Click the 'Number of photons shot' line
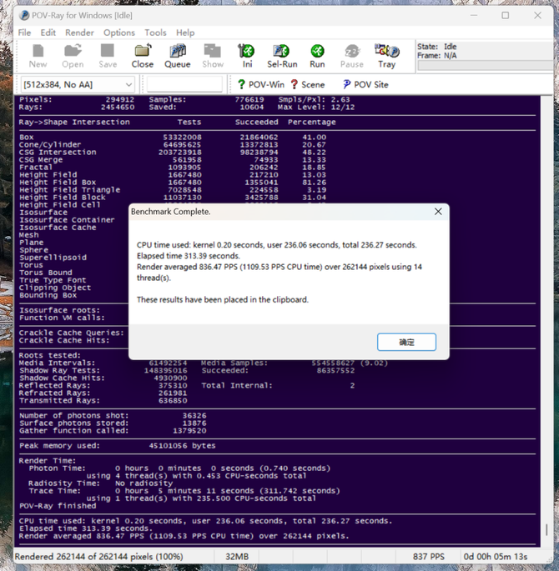The height and width of the screenshot is (571, 559). (113, 415)
